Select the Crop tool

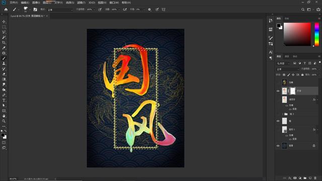point(4,42)
